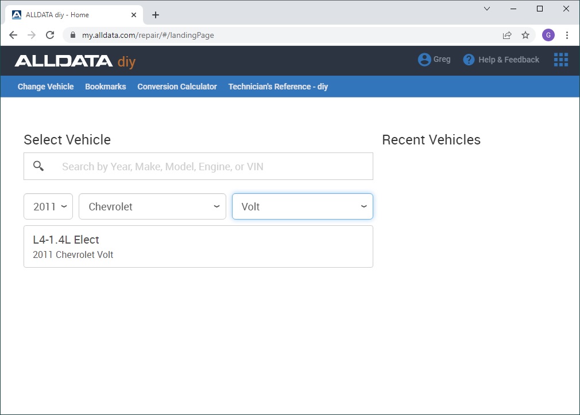Image resolution: width=580 pixels, height=415 pixels.
Task: Open Chrome profile avatar G
Action: click(x=548, y=35)
